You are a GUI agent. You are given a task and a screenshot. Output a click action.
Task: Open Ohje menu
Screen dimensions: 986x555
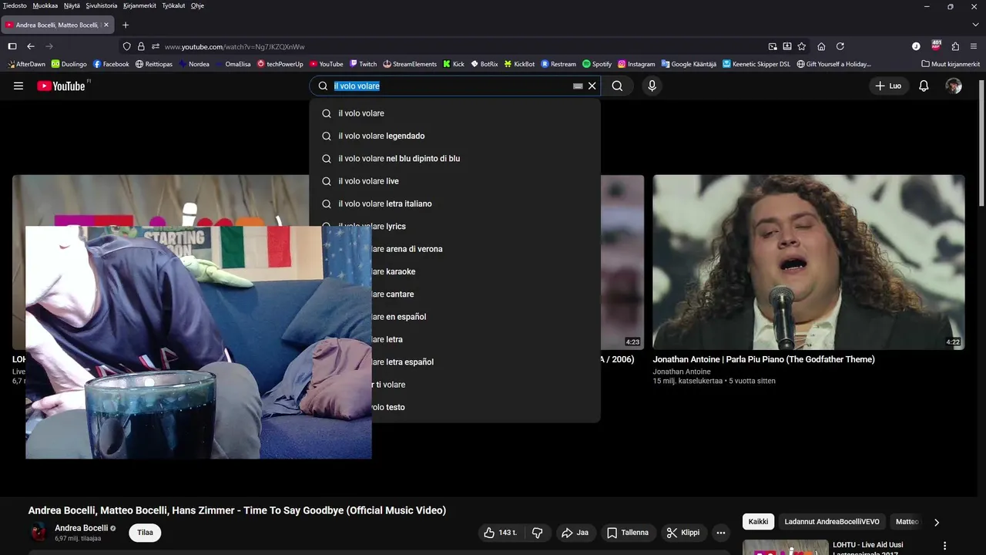pos(197,5)
